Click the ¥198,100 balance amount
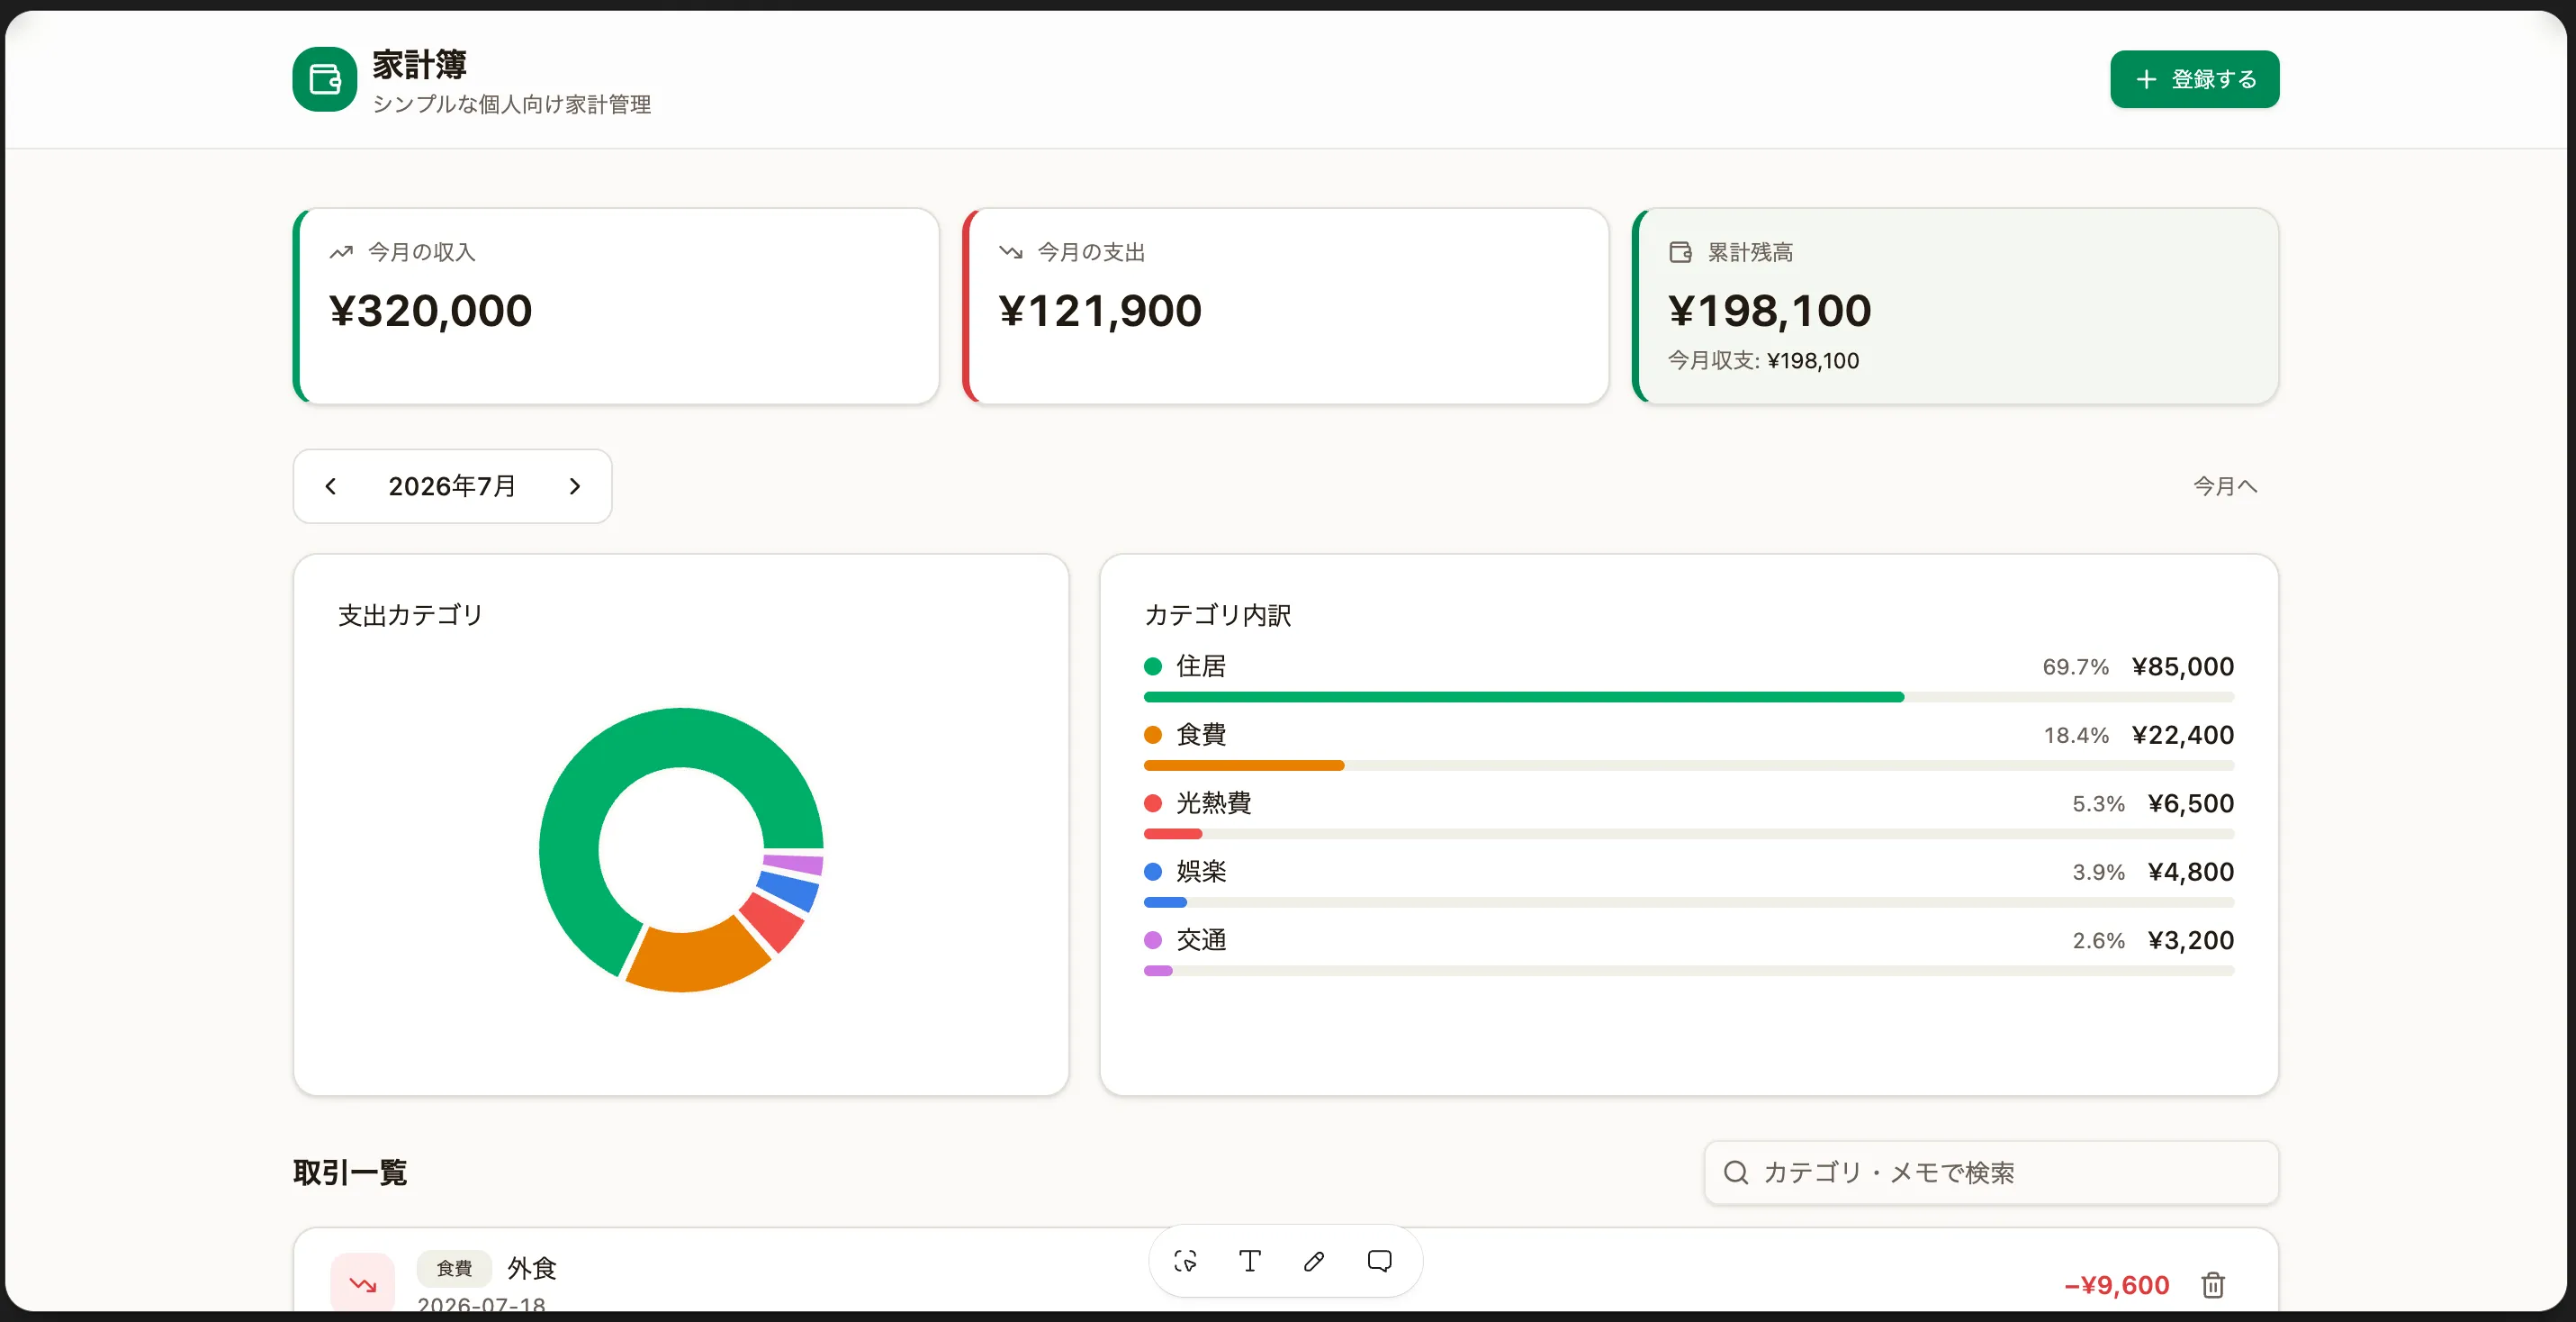The width and height of the screenshot is (2576, 1322). (x=1769, y=312)
